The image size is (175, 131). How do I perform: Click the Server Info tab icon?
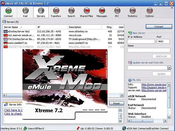coord(6,105)
